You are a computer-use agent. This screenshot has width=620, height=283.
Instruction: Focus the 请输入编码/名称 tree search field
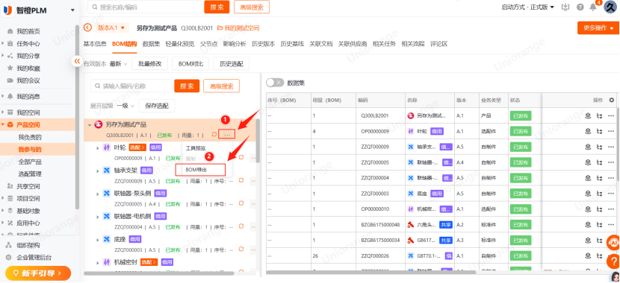(131, 86)
